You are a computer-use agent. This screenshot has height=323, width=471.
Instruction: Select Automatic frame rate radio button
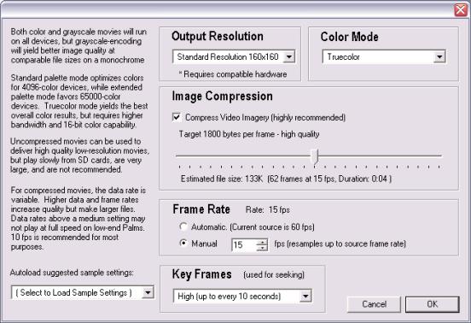point(183,226)
